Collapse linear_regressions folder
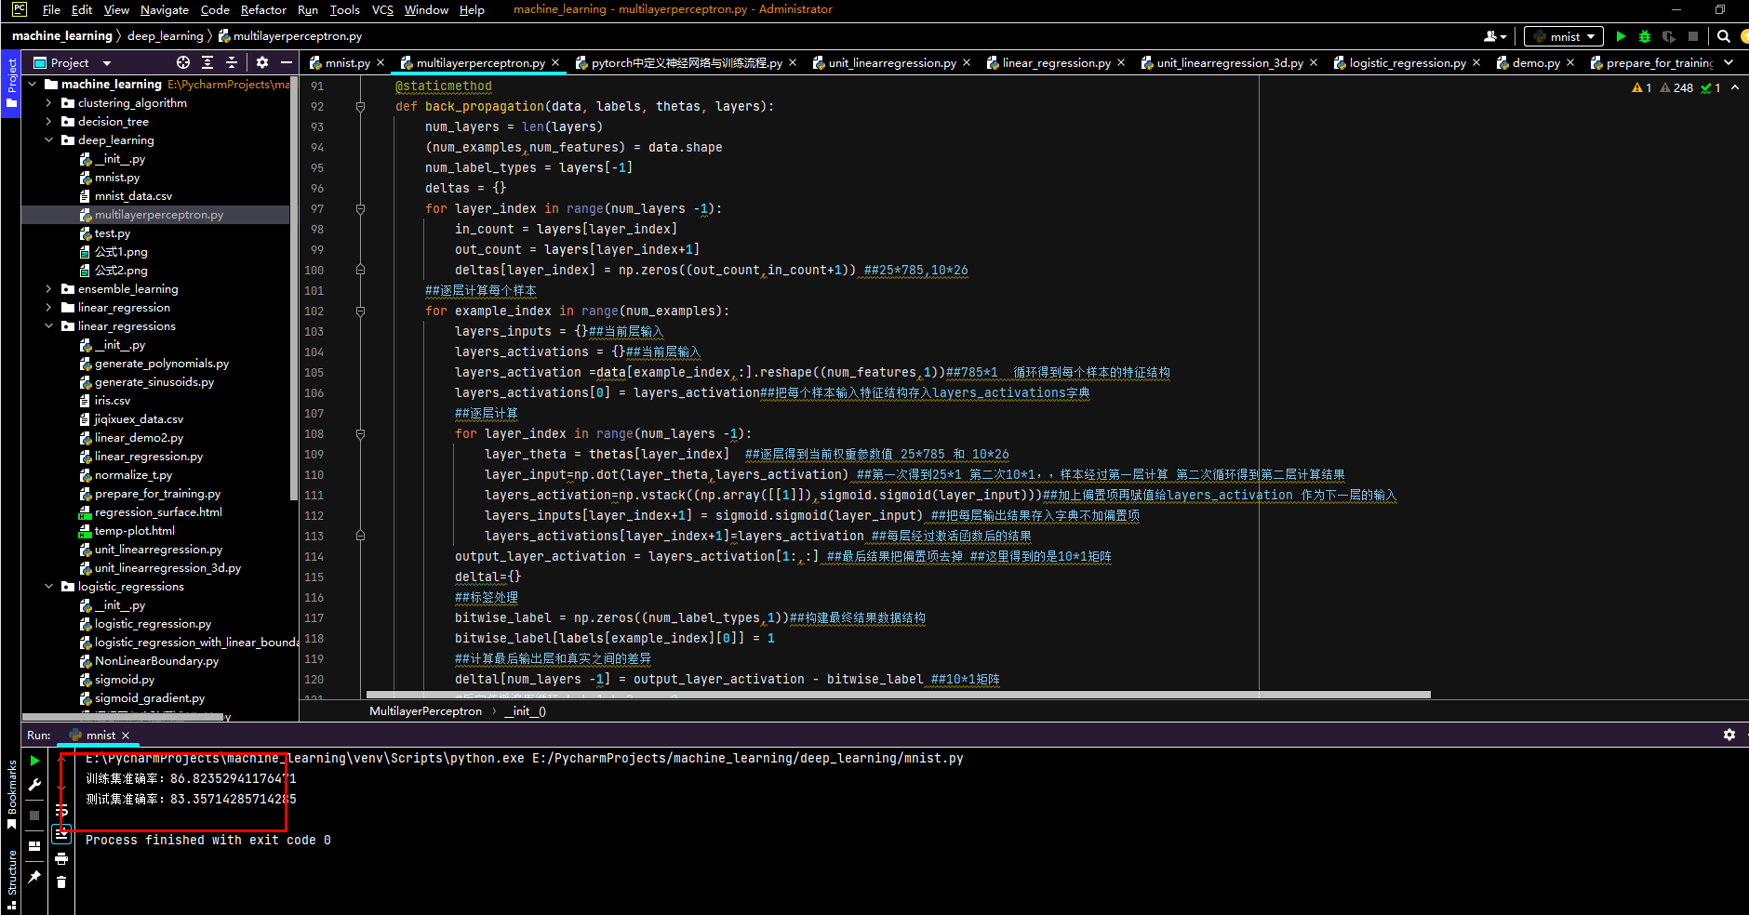Viewport: 1749px width, 915px height. [x=48, y=326]
